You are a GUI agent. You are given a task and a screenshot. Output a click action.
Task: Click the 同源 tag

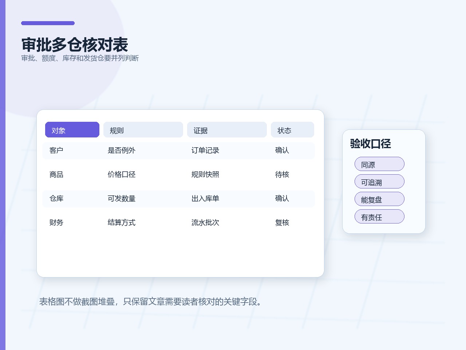point(379,164)
